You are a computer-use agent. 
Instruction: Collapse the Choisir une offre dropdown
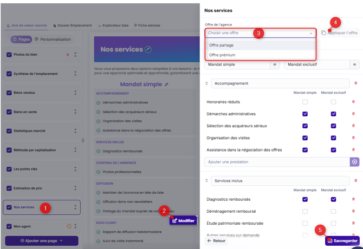pyautogui.click(x=311, y=34)
